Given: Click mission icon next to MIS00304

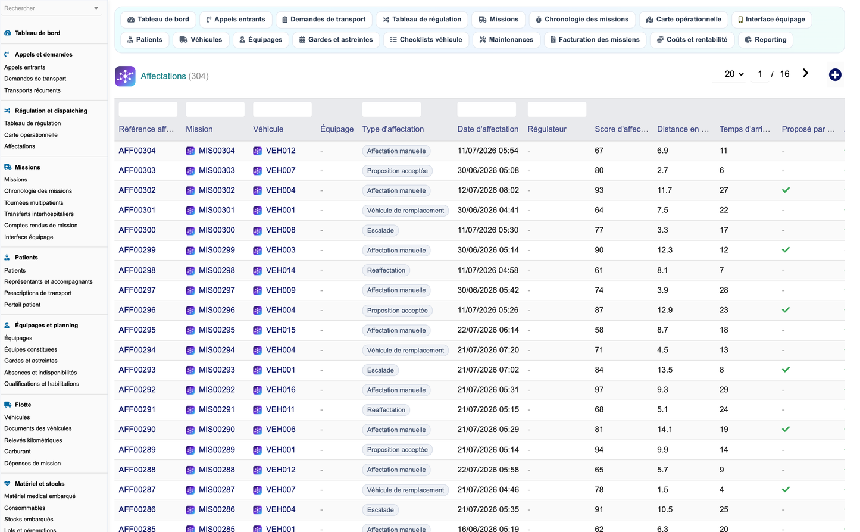Looking at the screenshot, I should pyautogui.click(x=190, y=151).
